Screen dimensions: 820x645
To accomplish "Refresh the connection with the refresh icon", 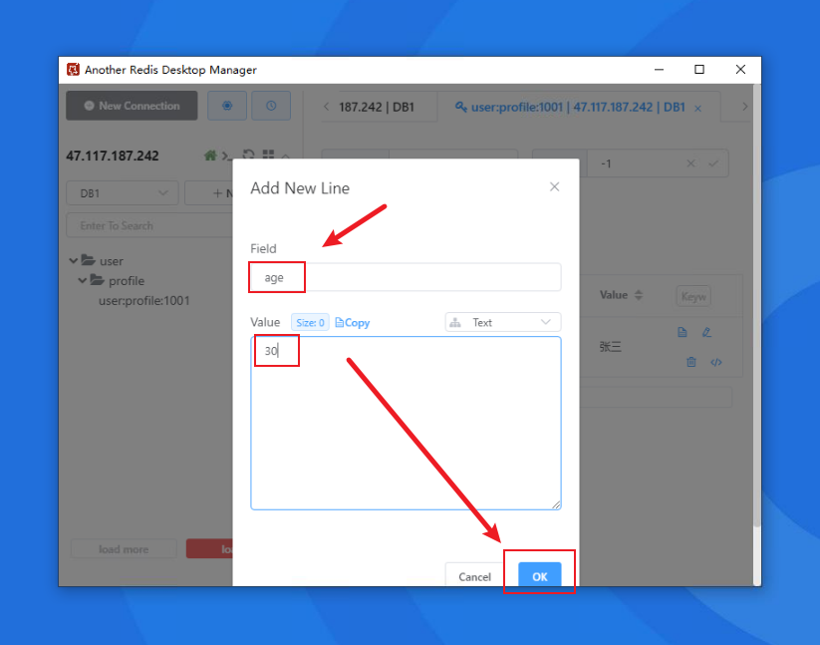I will [x=248, y=155].
